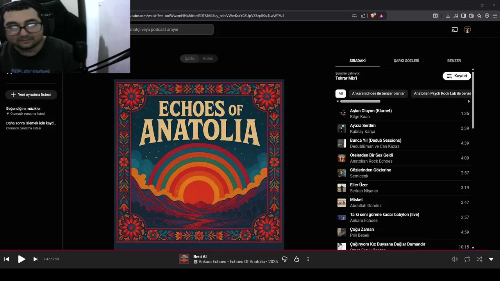This screenshot has height=281, width=500.
Task: Click the right arrow of the chip scroller
Action: point(469,101)
